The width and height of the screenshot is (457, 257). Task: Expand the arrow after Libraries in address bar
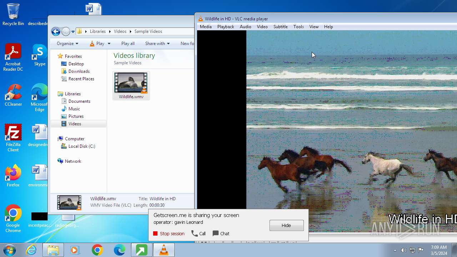(110, 31)
